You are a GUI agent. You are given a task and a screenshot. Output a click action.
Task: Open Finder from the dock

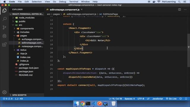click(x=77, y=104)
